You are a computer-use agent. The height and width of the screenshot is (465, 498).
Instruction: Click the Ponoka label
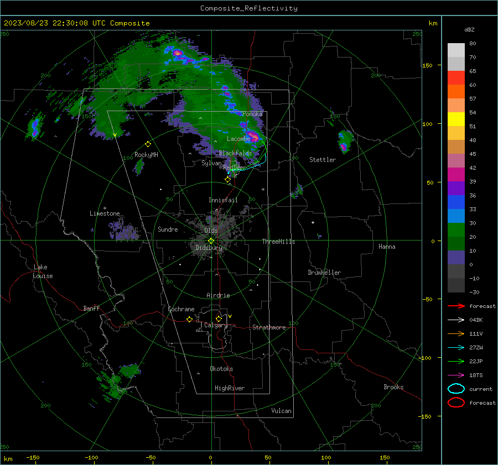click(x=252, y=114)
